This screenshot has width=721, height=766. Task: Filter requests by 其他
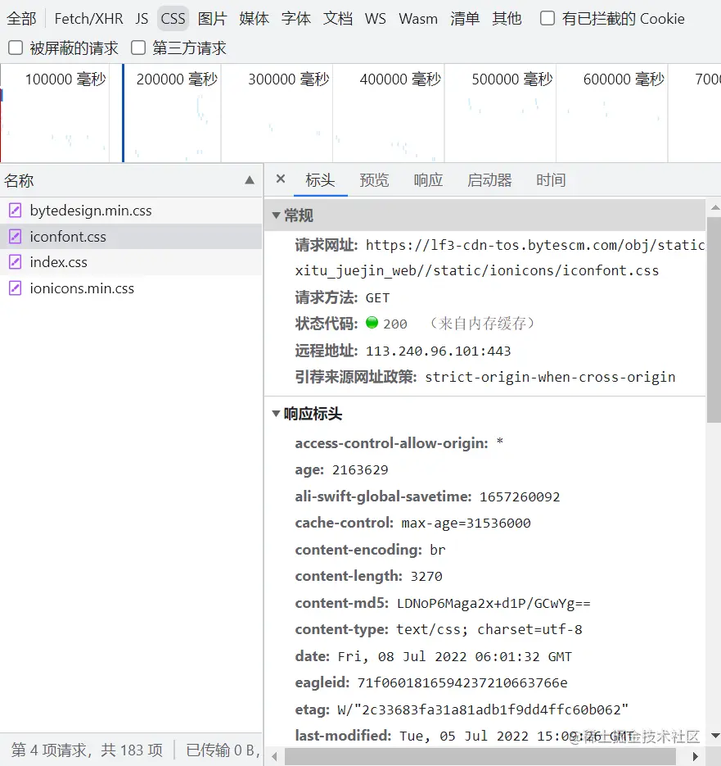[507, 19]
